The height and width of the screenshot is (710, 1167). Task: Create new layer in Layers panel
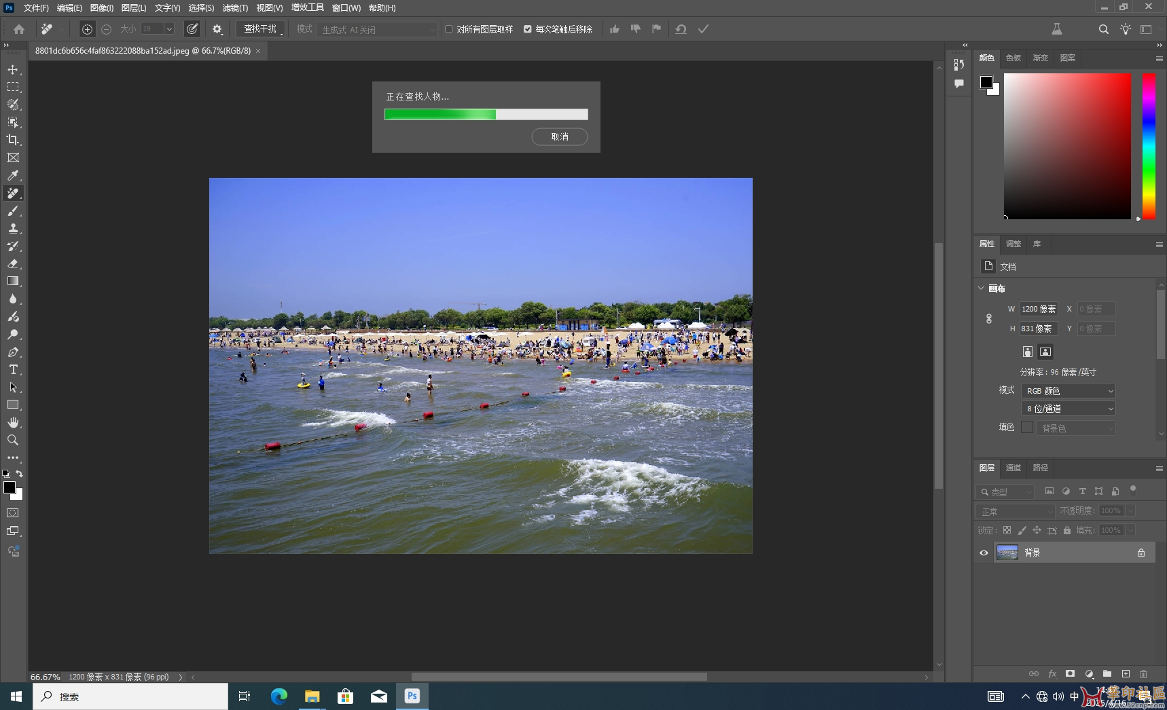[1126, 674]
